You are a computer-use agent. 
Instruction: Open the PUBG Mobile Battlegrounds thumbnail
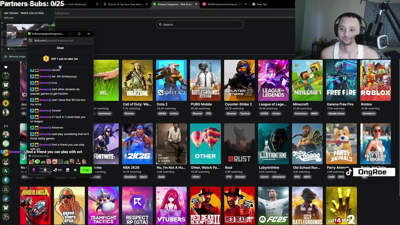click(205, 80)
